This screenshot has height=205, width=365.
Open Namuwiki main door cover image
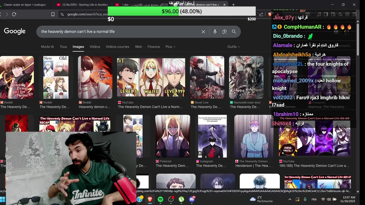246,77
